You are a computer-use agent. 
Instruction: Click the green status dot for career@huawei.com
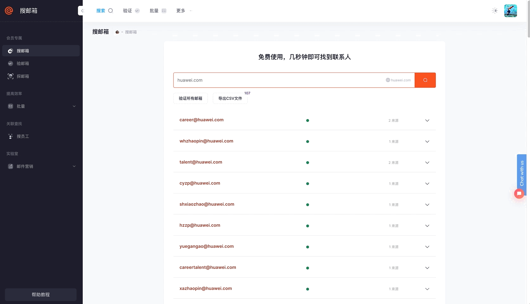pyautogui.click(x=307, y=120)
